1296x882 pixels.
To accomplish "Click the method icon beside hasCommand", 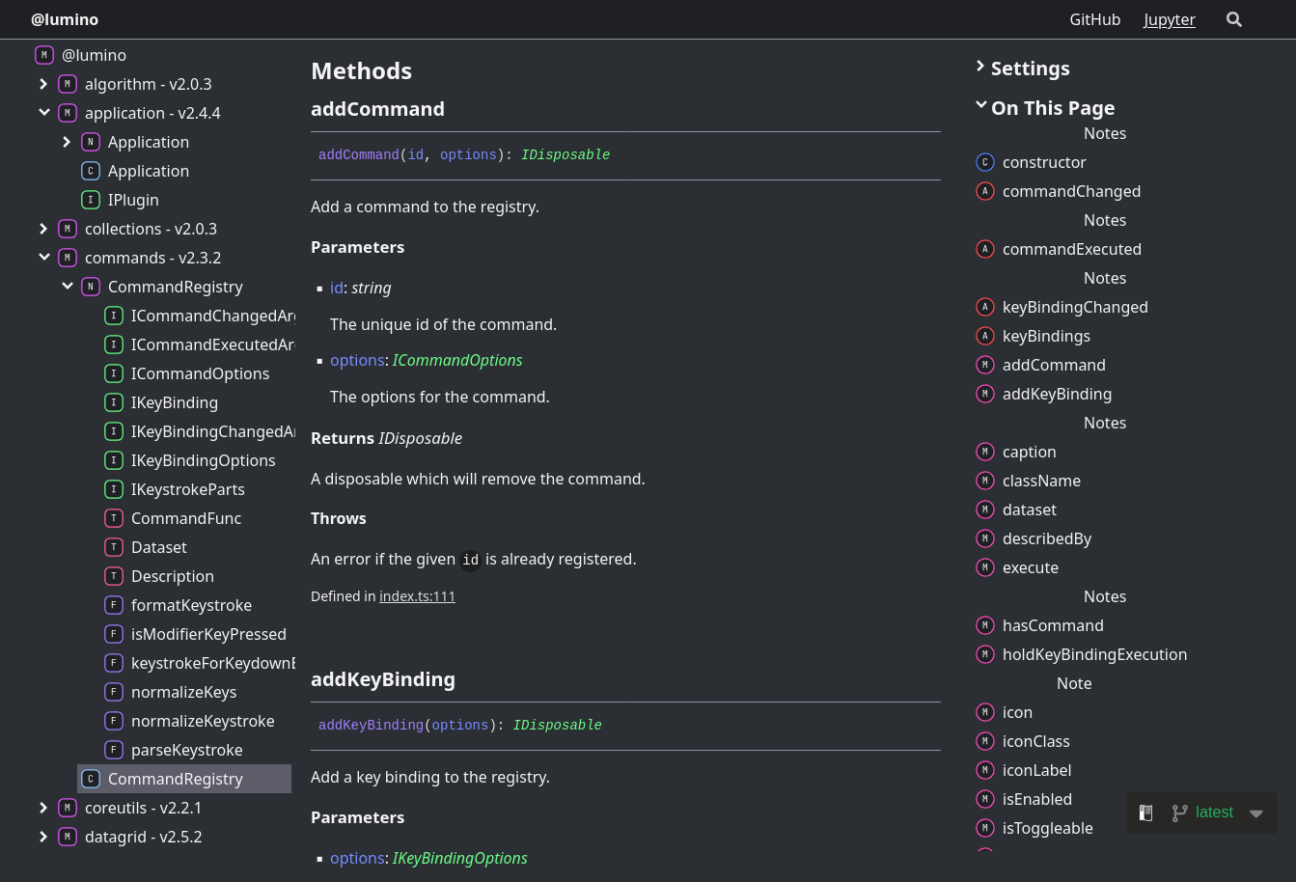I will (x=985, y=625).
